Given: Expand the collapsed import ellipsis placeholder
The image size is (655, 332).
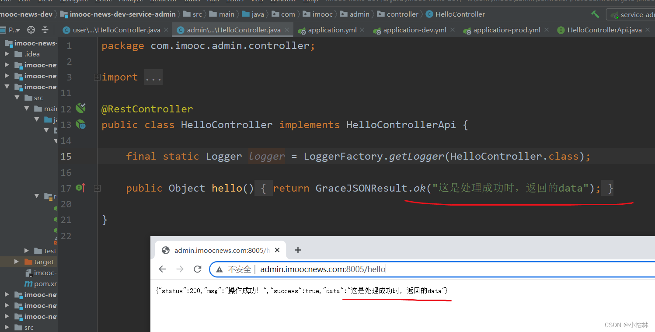Looking at the screenshot, I should (x=153, y=77).
